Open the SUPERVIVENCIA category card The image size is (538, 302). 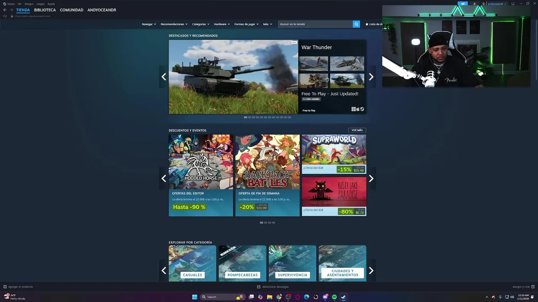[293, 263]
